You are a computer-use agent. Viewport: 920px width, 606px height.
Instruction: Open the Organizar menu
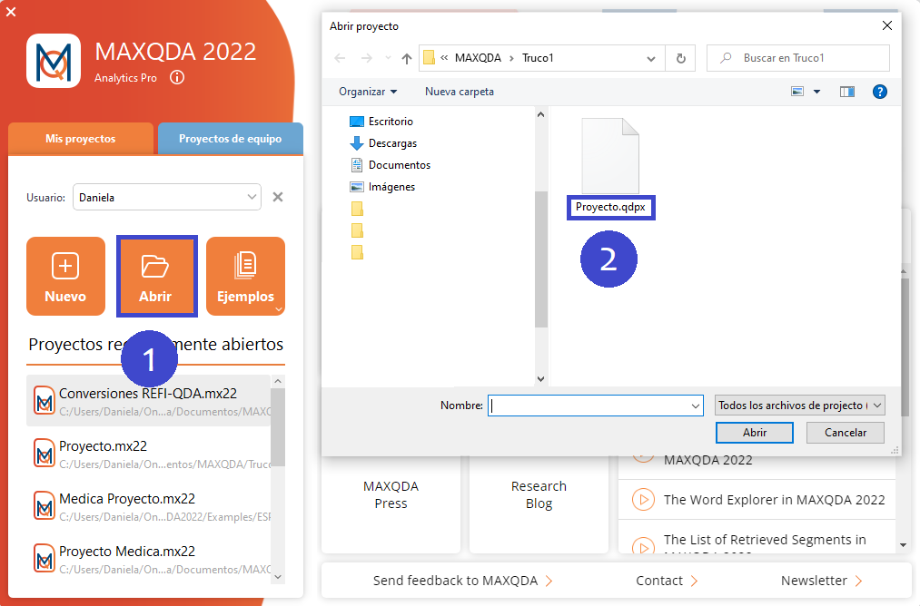(368, 92)
